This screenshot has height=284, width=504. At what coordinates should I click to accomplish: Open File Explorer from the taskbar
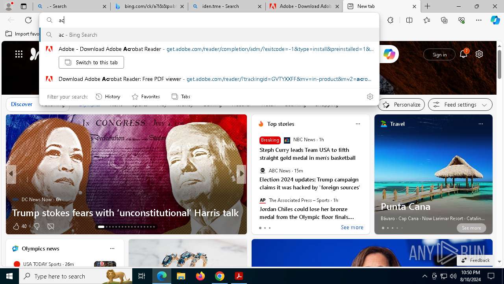pos(181,276)
